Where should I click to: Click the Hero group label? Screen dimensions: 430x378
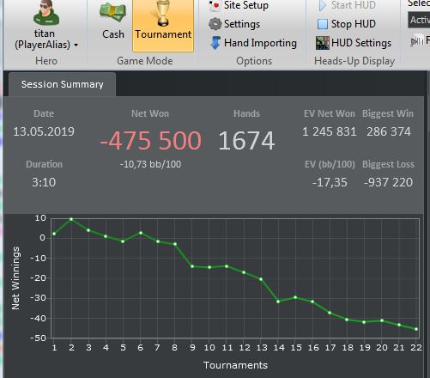point(46,61)
